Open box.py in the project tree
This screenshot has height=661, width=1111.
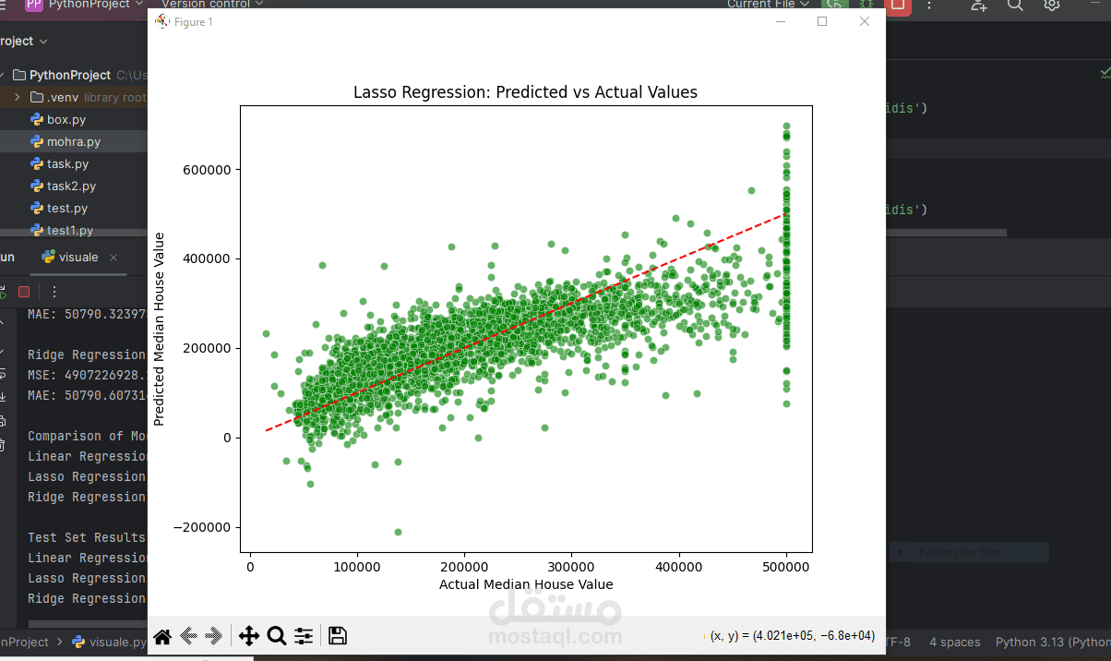click(x=66, y=119)
